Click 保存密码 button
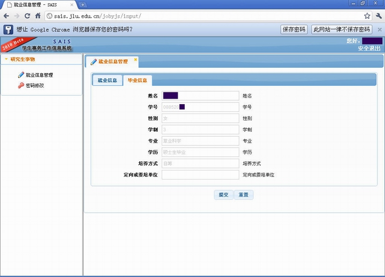385x277 pixels. tap(294, 29)
